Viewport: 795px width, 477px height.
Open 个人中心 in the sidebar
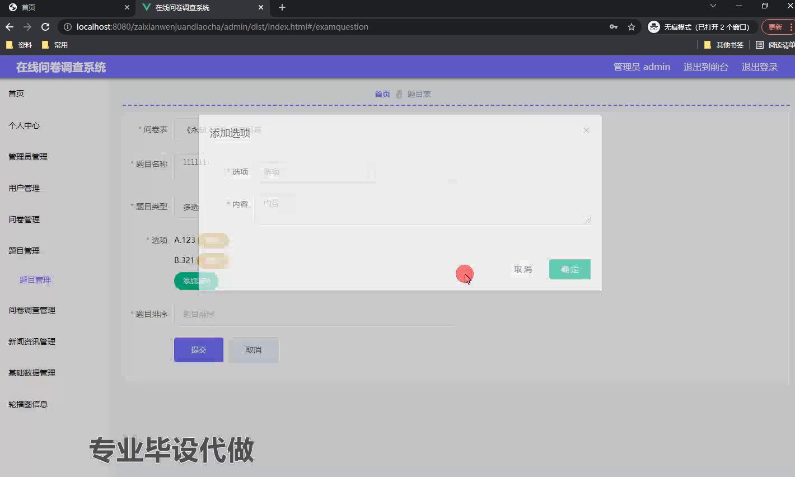point(24,125)
